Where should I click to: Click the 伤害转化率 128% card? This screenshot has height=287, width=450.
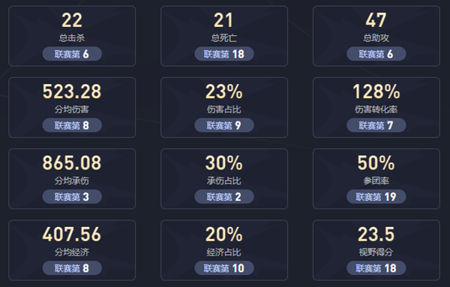376,107
